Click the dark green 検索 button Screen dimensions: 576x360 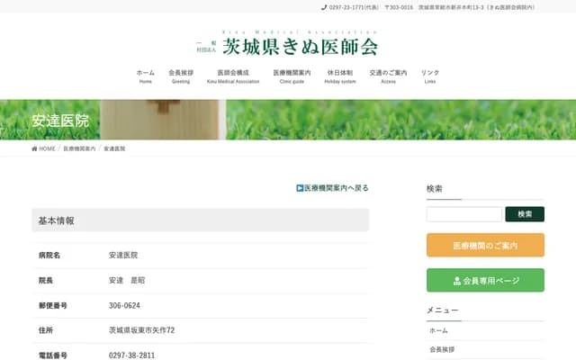coord(525,214)
